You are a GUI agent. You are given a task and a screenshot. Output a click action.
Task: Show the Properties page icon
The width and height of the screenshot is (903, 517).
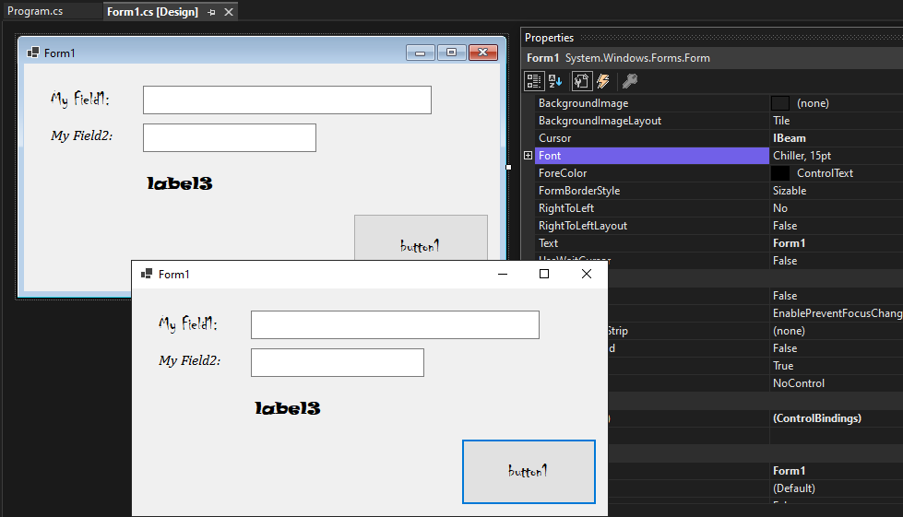click(582, 81)
